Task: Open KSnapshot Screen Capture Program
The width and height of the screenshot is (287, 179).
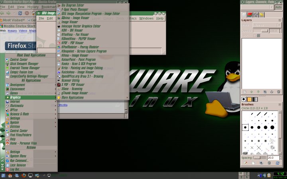Action: tap(92, 51)
